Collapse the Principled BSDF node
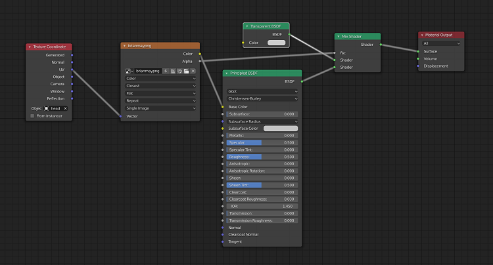493x265 pixels. coord(227,73)
